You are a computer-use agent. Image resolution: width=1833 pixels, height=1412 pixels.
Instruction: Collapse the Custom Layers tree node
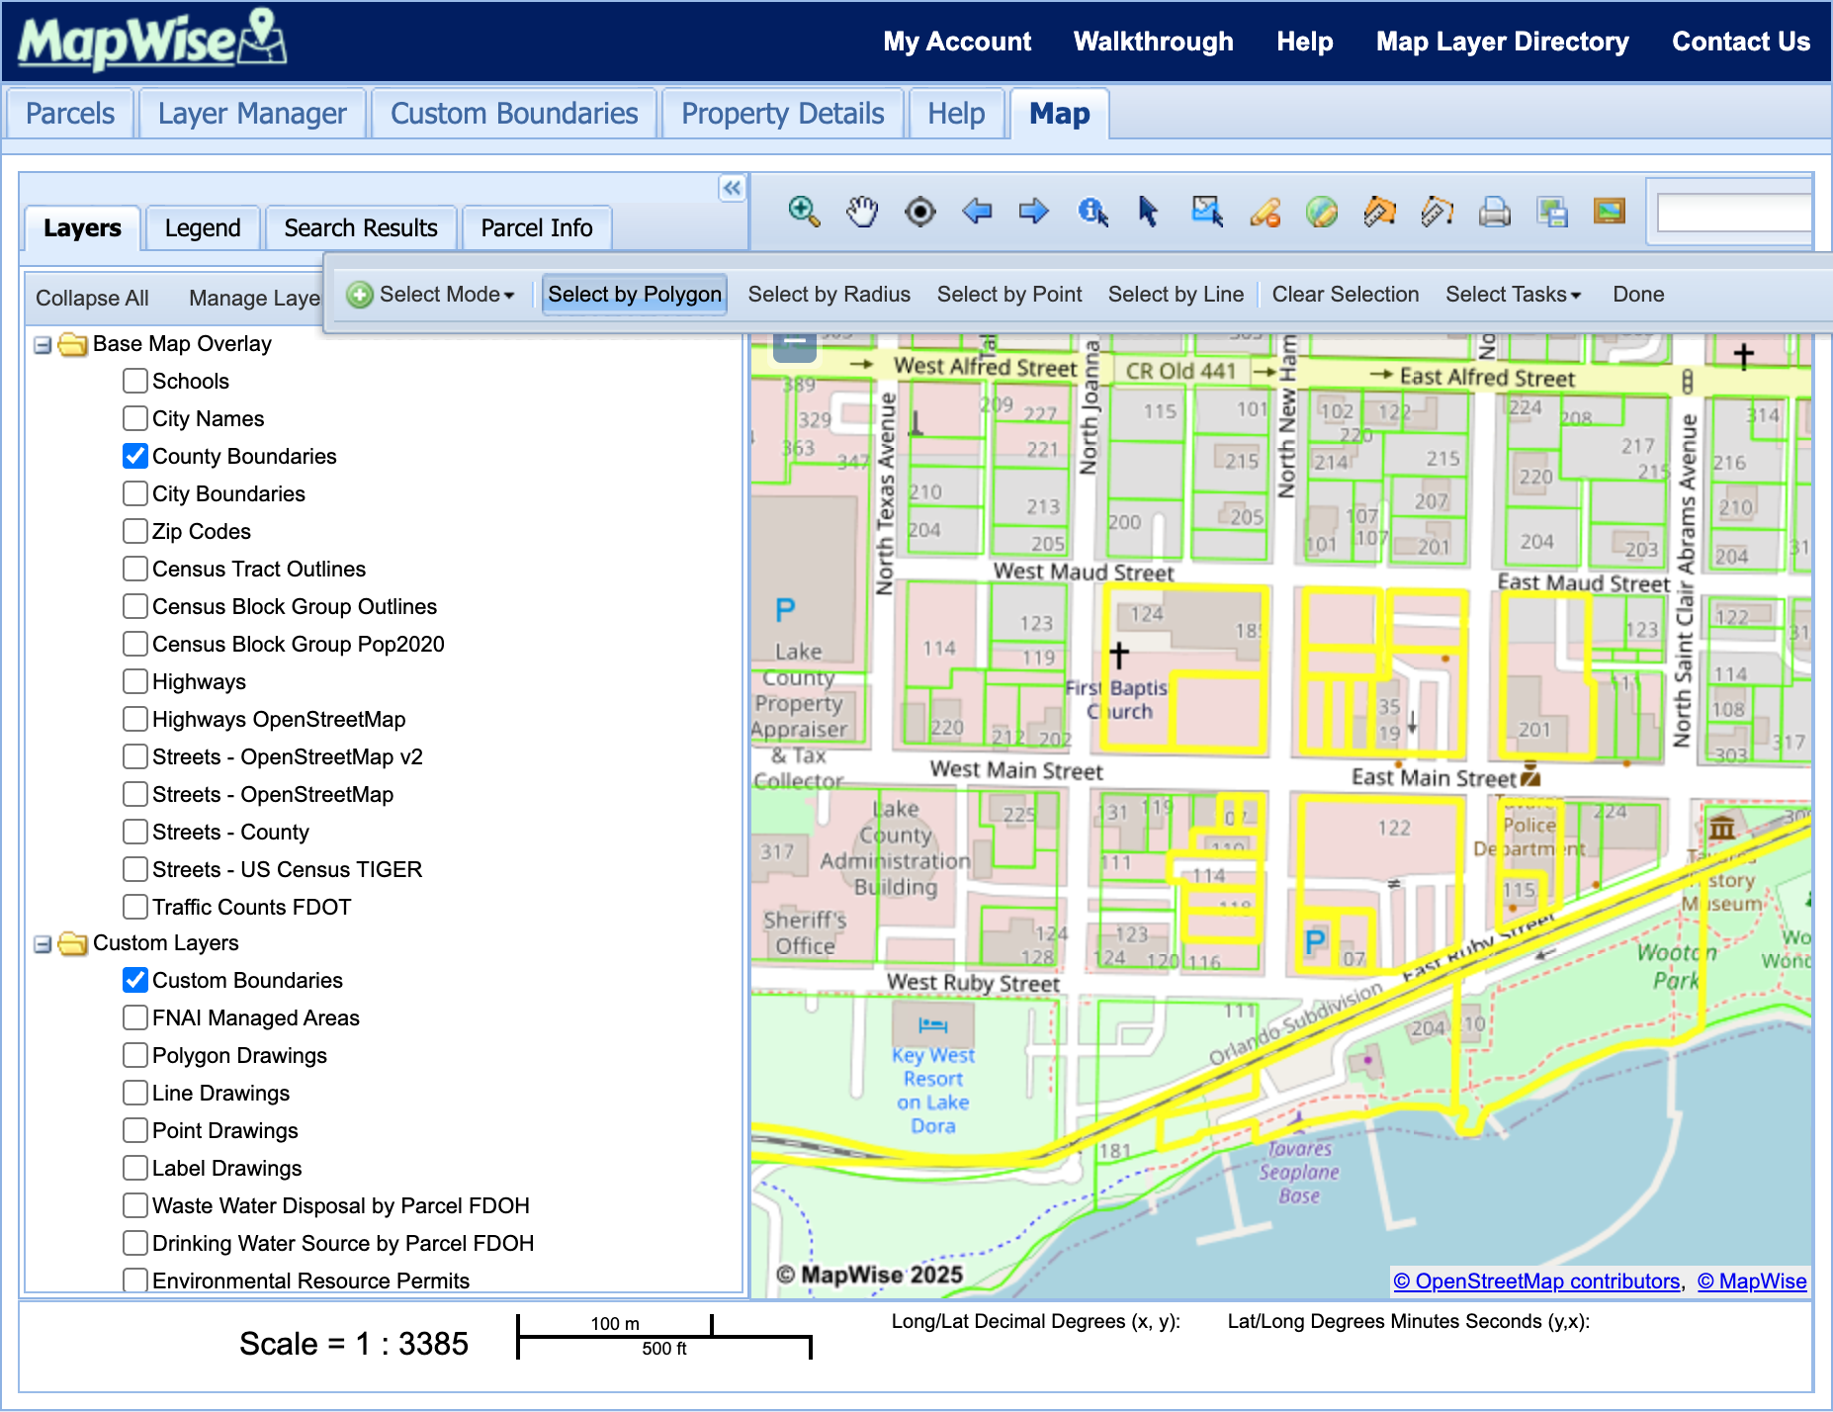pyautogui.click(x=43, y=944)
